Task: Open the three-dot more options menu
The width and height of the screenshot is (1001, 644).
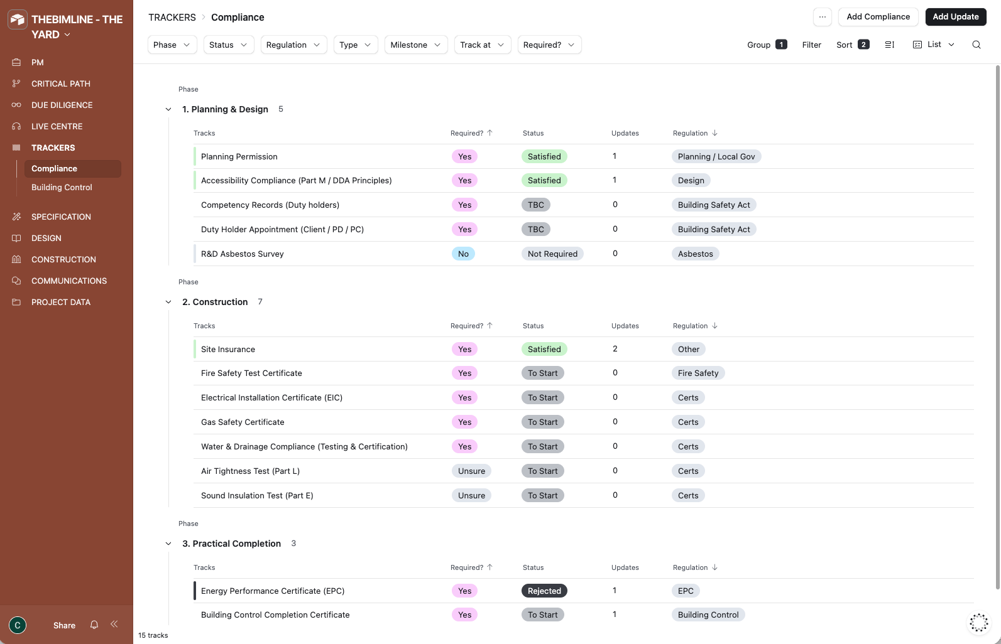Action: coord(823,17)
